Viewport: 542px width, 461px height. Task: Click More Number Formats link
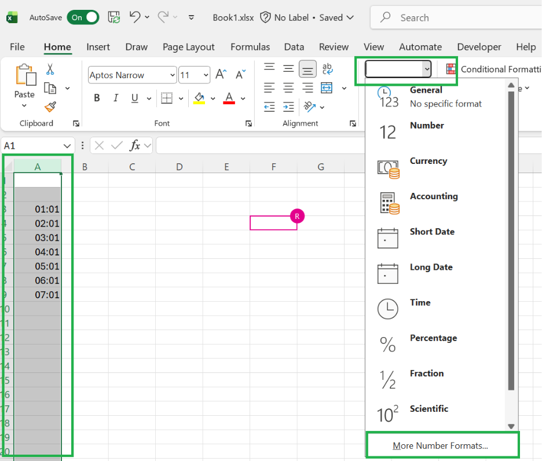click(440, 445)
